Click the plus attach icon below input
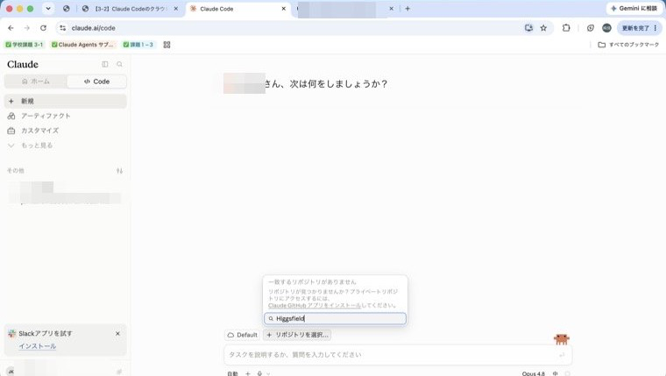The height and width of the screenshot is (376, 666). [x=248, y=373]
